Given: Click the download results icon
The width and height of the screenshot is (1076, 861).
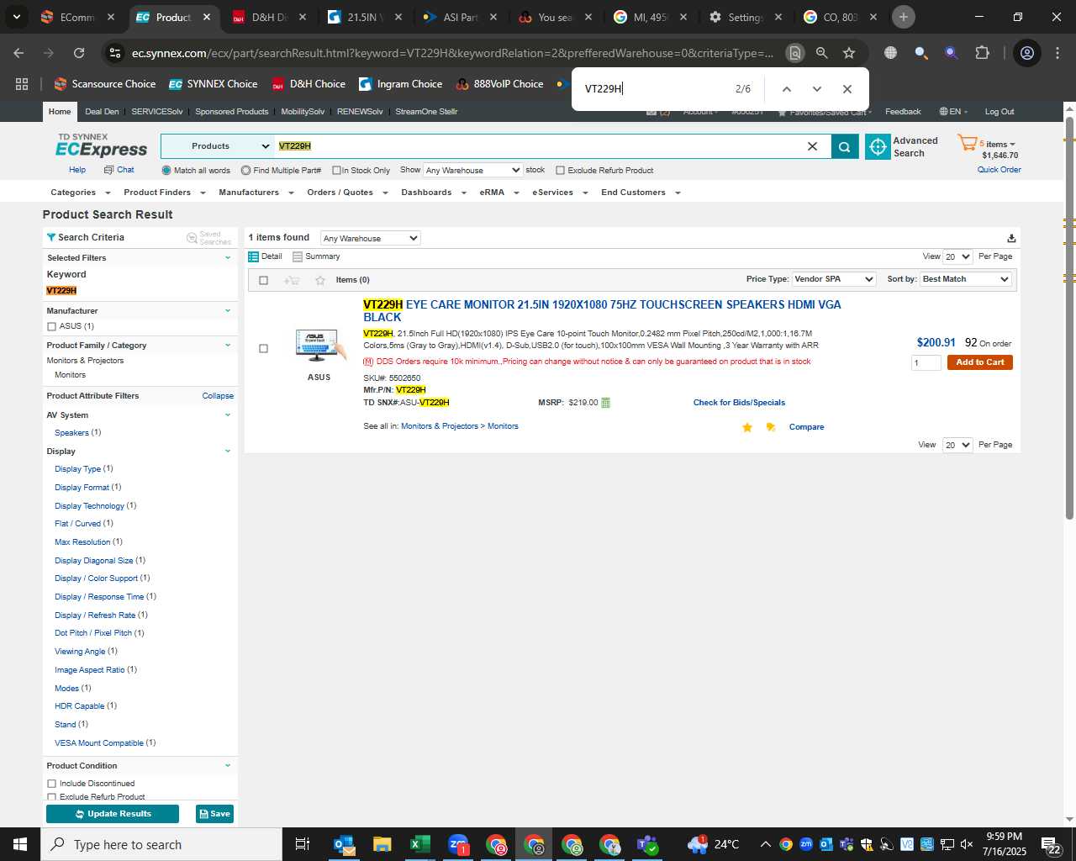Looking at the screenshot, I should 1011,238.
